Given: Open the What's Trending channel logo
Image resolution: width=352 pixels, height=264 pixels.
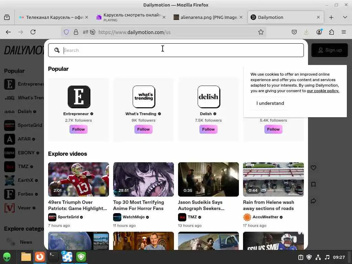Looking at the screenshot, I should pyautogui.click(x=144, y=97).
